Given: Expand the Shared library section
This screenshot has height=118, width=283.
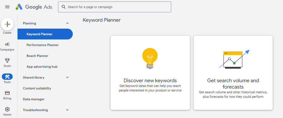Looking at the screenshot, I should coord(67,77).
